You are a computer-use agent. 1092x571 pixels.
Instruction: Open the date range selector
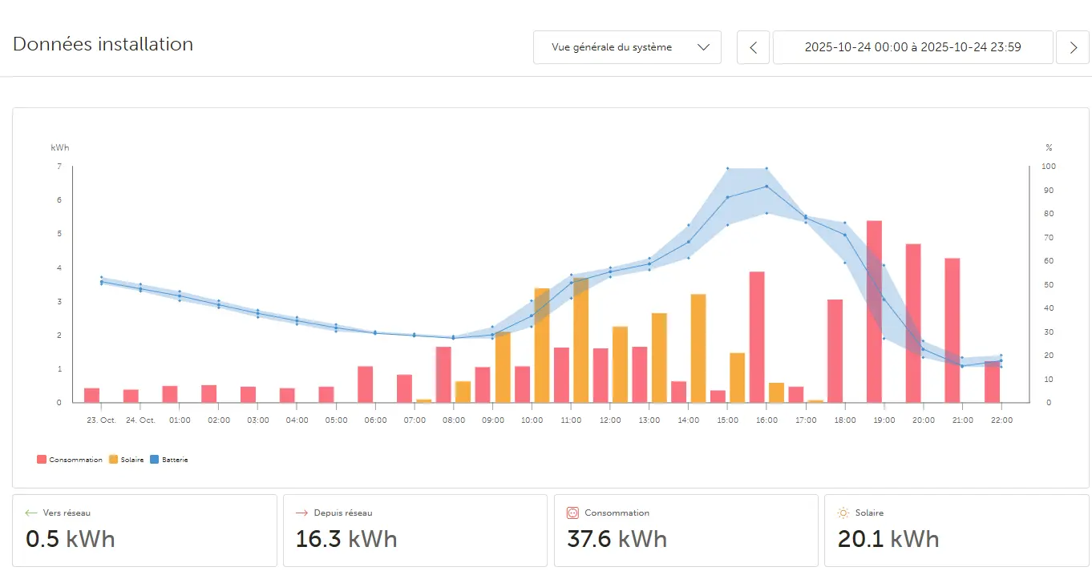(x=912, y=47)
